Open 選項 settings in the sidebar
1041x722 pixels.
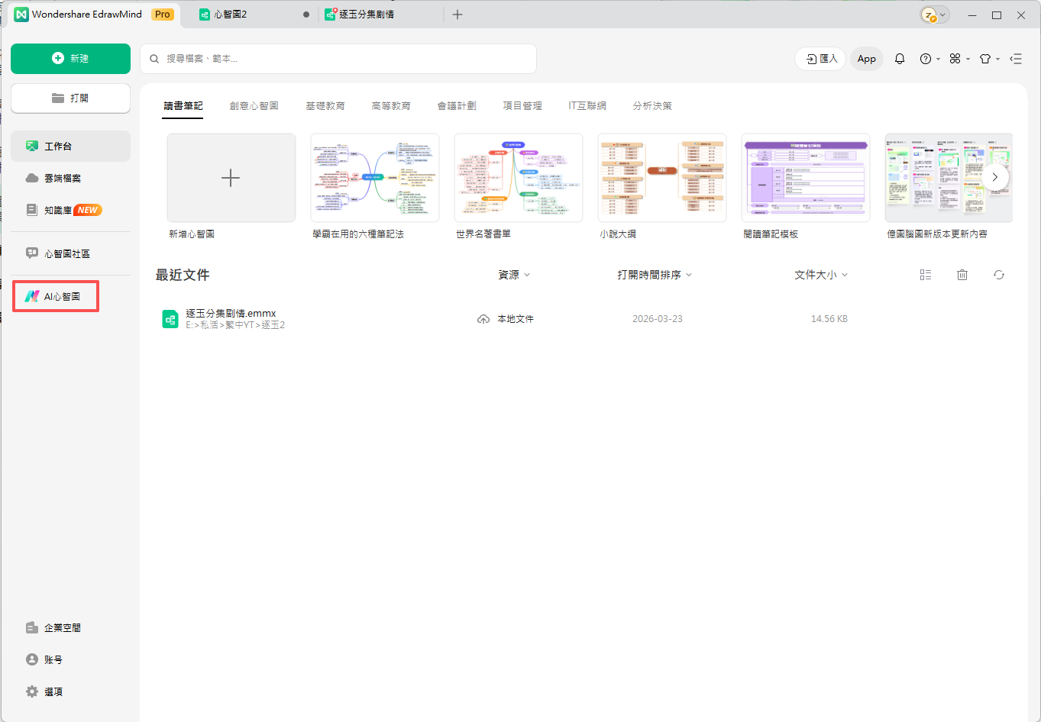click(52, 691)
